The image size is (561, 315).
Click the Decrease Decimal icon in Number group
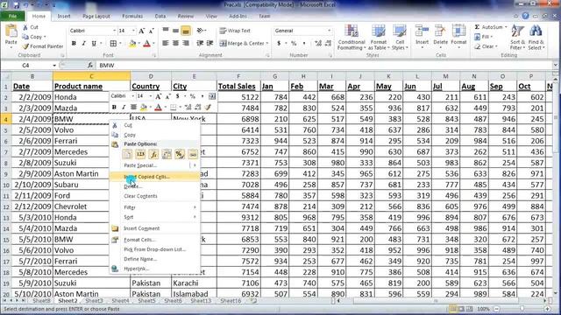328,43
